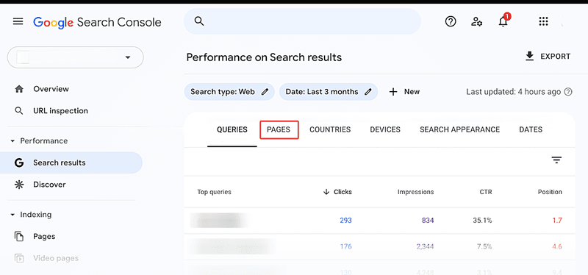588x275 pixels.
Task: Sort by Position column header
Action: click(550, 192)
